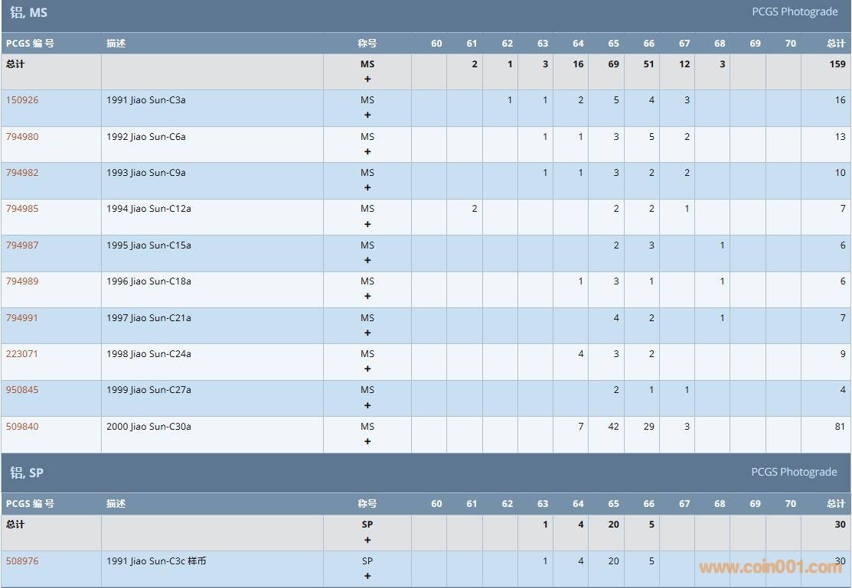The height and width of the screenshot is (588, 852).
Task: Click plus icon in 1997 Jiao Sun-C21a row
Action: pos(367,333)
